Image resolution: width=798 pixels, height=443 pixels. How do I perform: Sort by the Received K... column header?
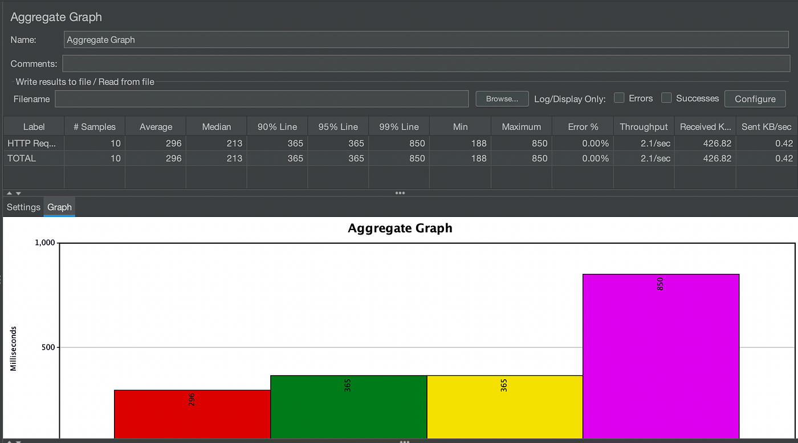tap(705, 127)
